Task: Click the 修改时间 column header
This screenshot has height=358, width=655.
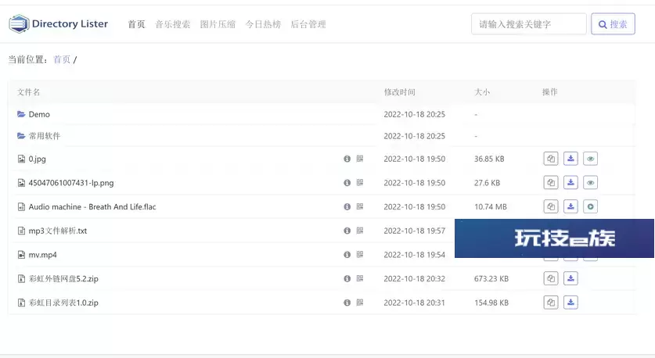Action: click(399, 92)
